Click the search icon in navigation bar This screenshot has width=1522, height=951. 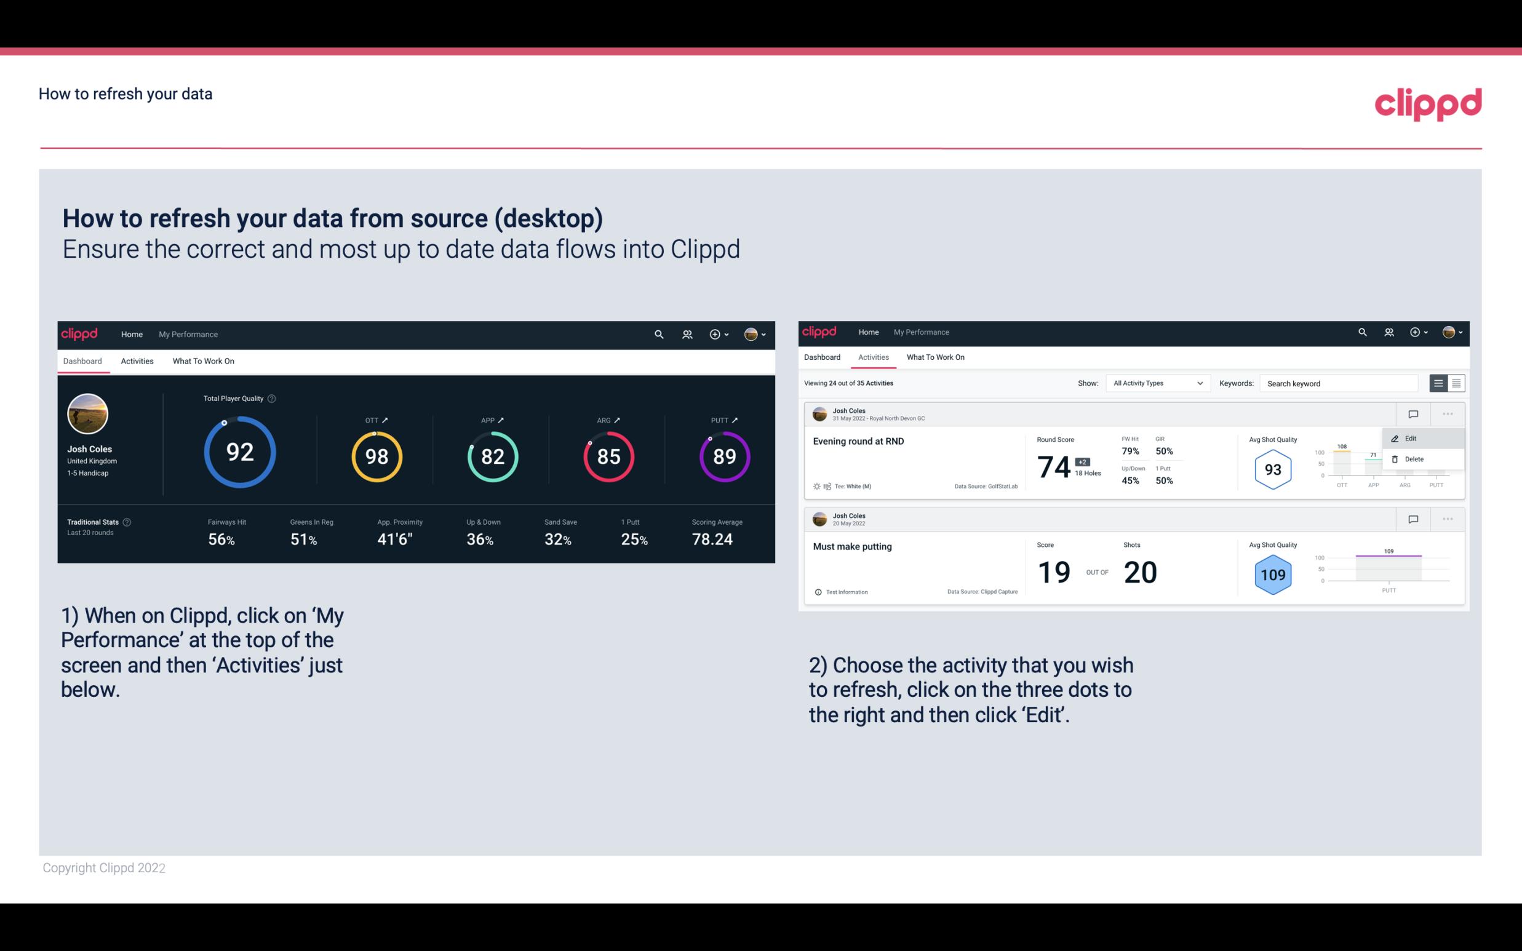click(x=658, y=333)
